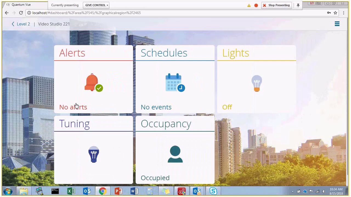Open Excel from taskbar
This screenshot has width=351, height=197.
click(71, 191)
